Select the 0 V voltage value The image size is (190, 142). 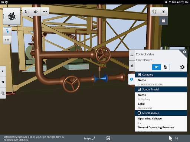[140, 123]
